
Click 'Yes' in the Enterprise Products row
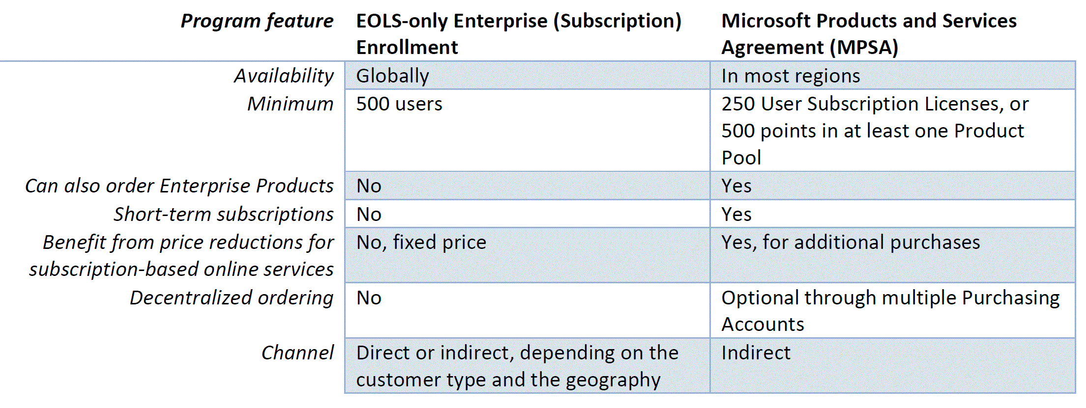(x=736, y=186)
